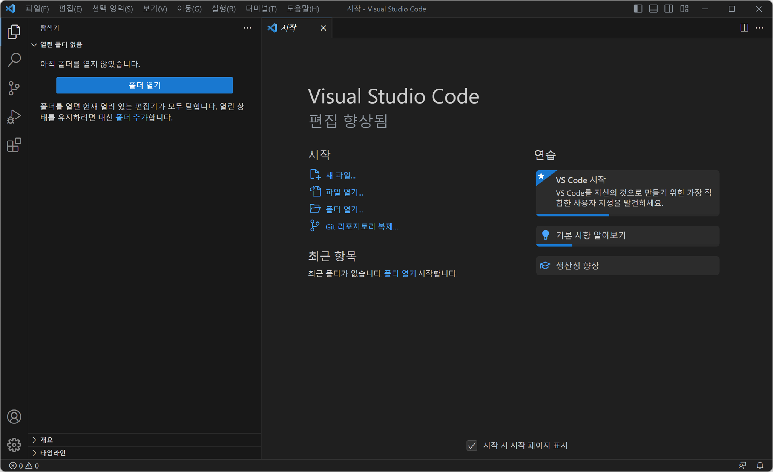The width and height of the screenshot is (773, 472).
Task: Open the Manage gear icon
Action: click(x=14, y=445)
